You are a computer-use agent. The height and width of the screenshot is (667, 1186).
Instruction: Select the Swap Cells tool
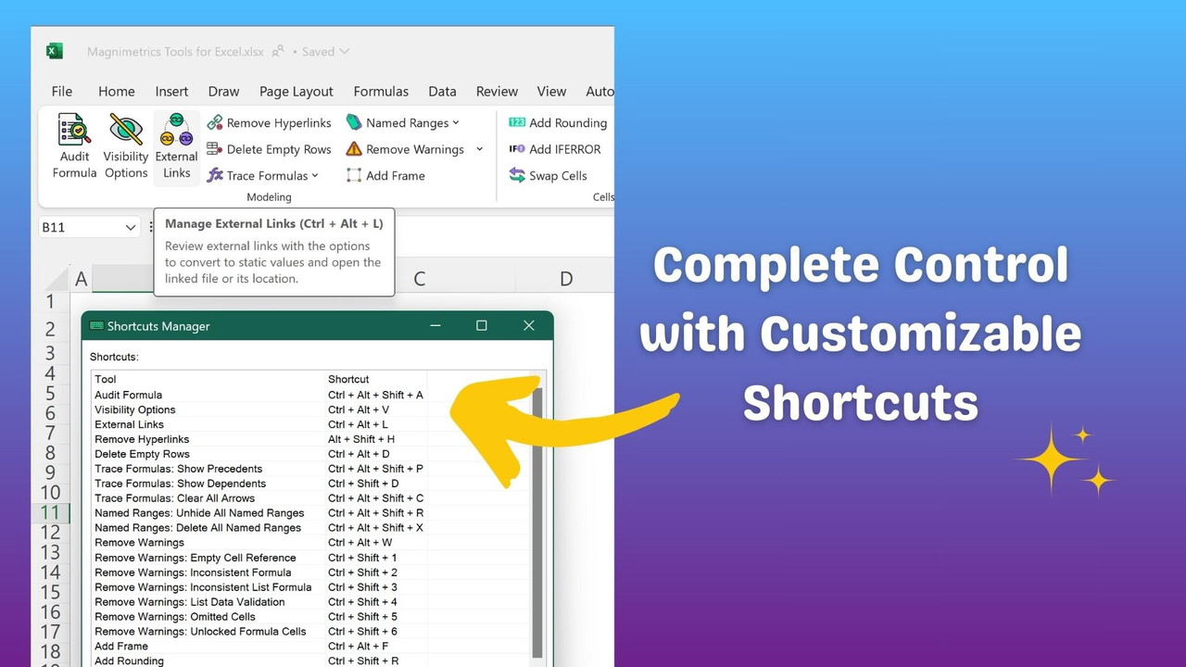tap(549, 176)
